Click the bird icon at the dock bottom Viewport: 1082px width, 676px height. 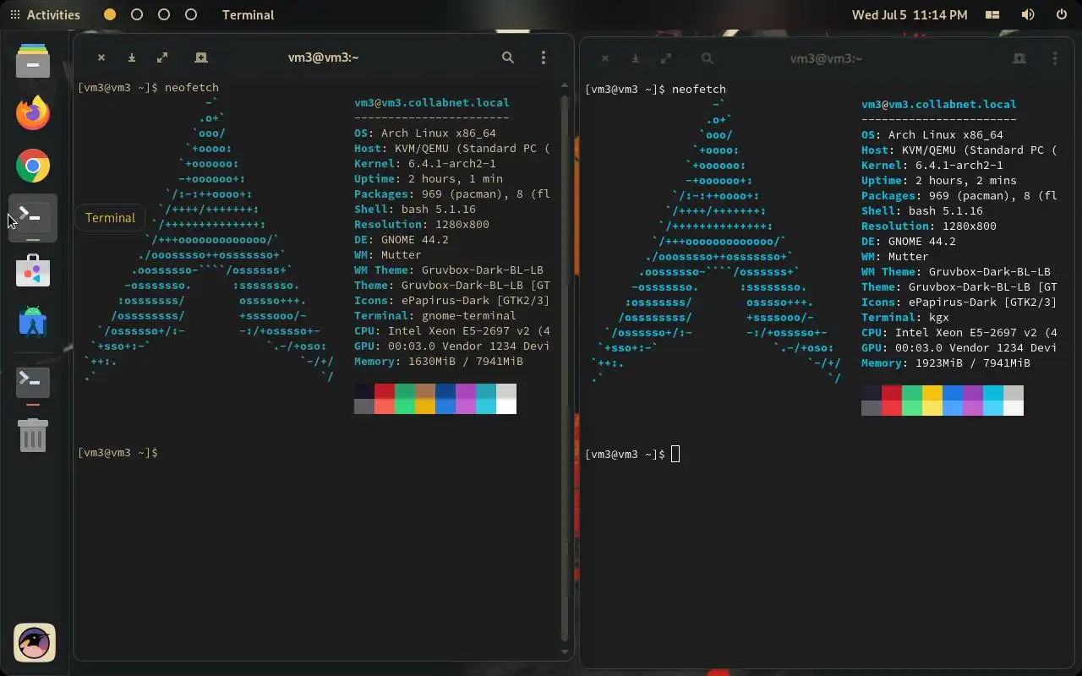pyautogui.click(x=35, y=643)
